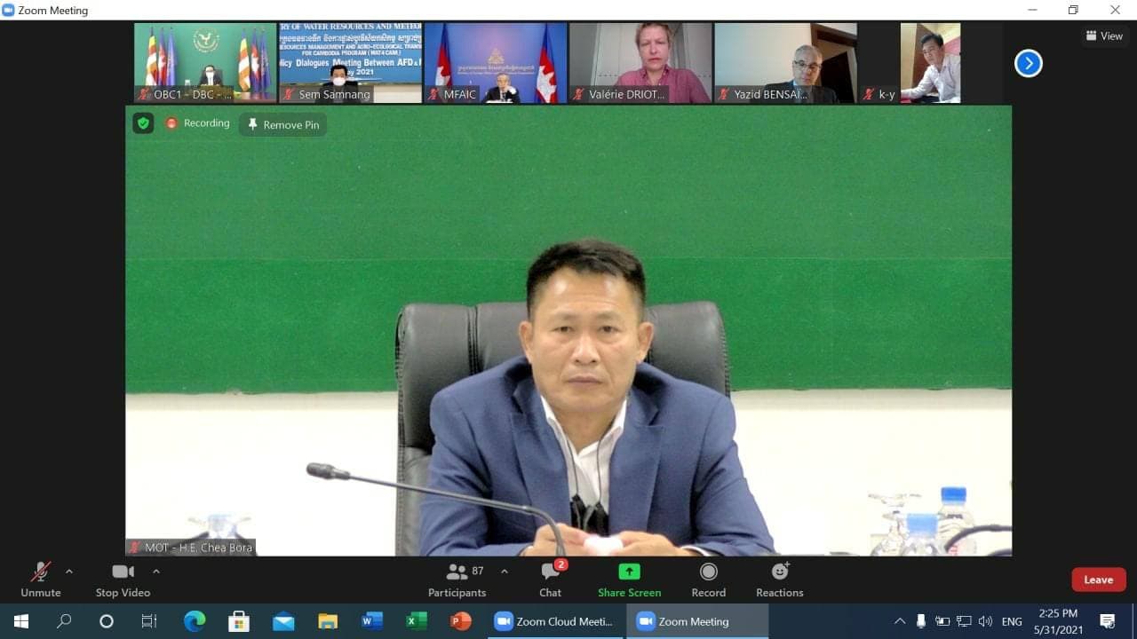Screen dimensions: 1137x639
Task: Show next participants with blue arrow
Action: [1028, 63]
